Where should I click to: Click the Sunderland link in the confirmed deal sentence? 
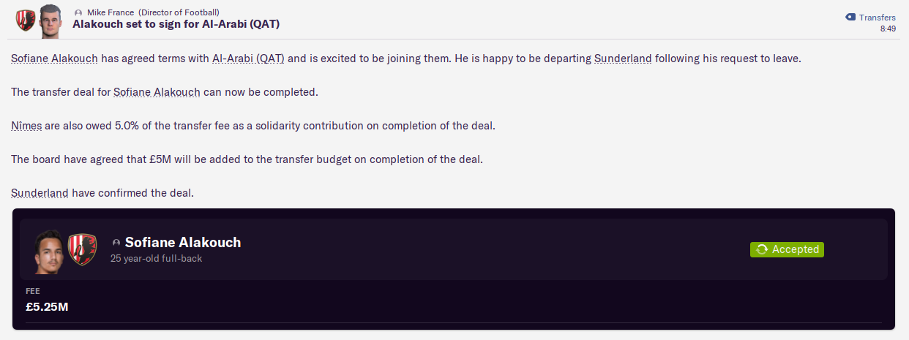40,193
